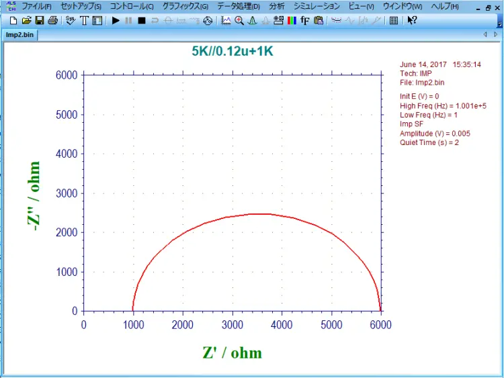Click the grayed baseline tool icon
Viewport: 504px width, 378px height.
coord(376,21)
